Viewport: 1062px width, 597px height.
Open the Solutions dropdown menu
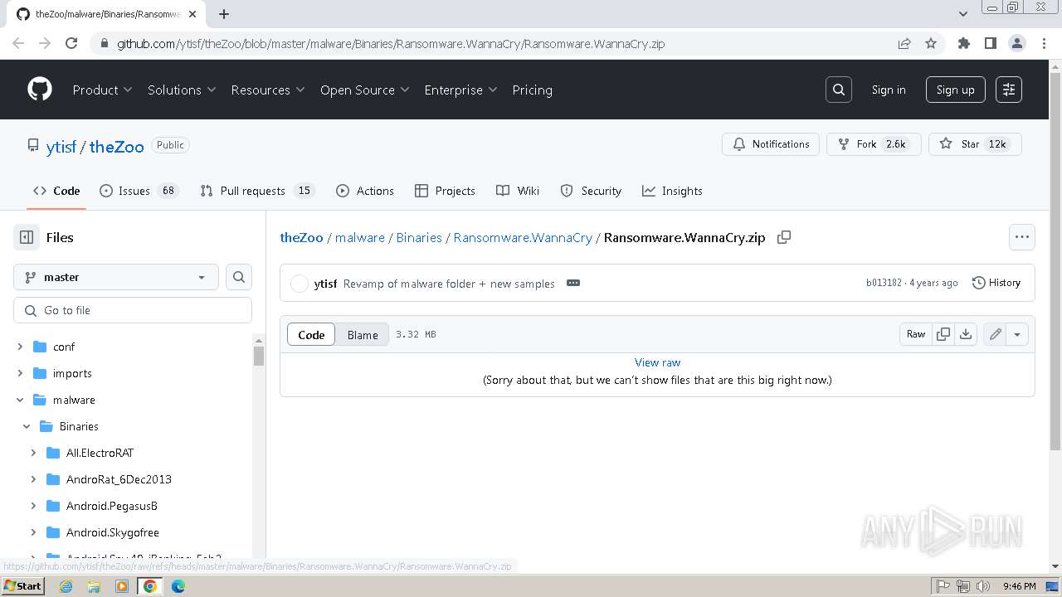click(182, 90)
